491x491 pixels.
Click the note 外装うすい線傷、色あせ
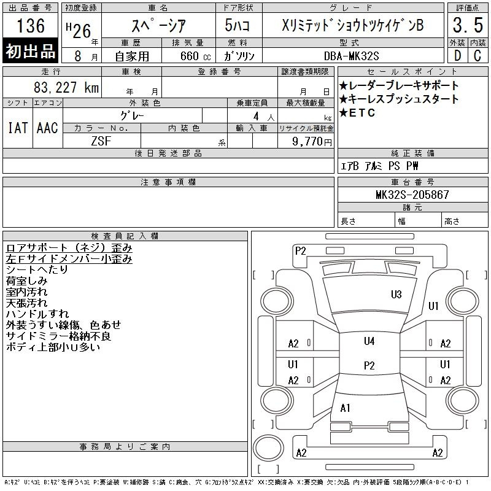[x=63, y=325]
